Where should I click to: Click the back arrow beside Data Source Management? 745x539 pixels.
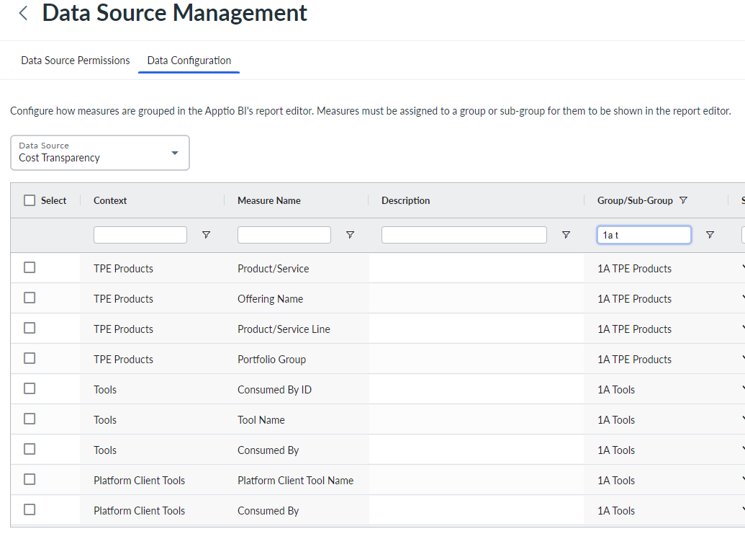[24, 13]
